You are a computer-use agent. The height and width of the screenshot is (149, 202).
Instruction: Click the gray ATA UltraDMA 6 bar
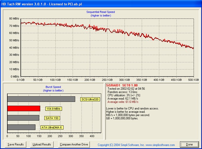point(21,127)
